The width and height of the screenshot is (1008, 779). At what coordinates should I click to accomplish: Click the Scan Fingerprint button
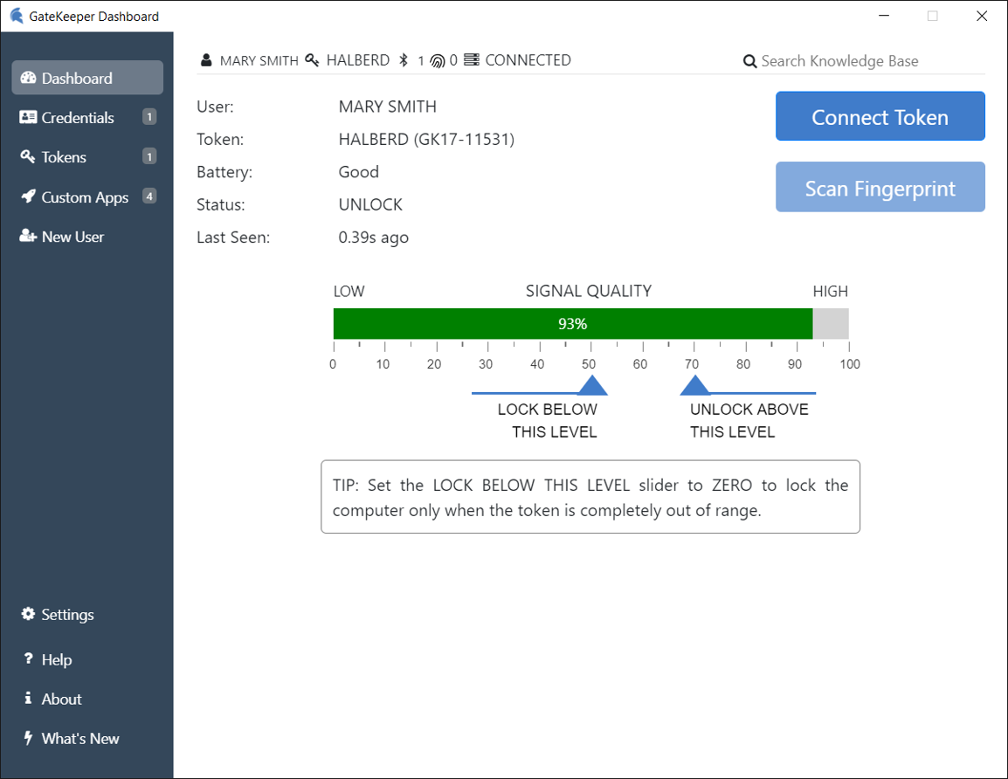(880, 187)
